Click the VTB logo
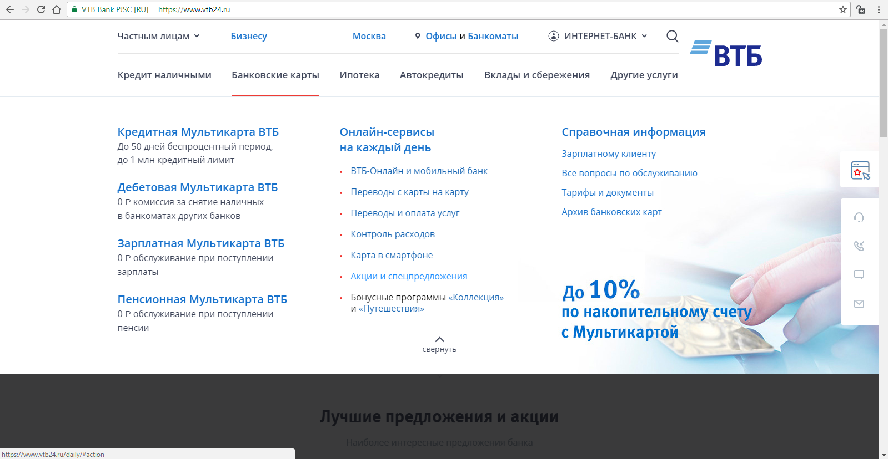 click(x=726, y=54)
